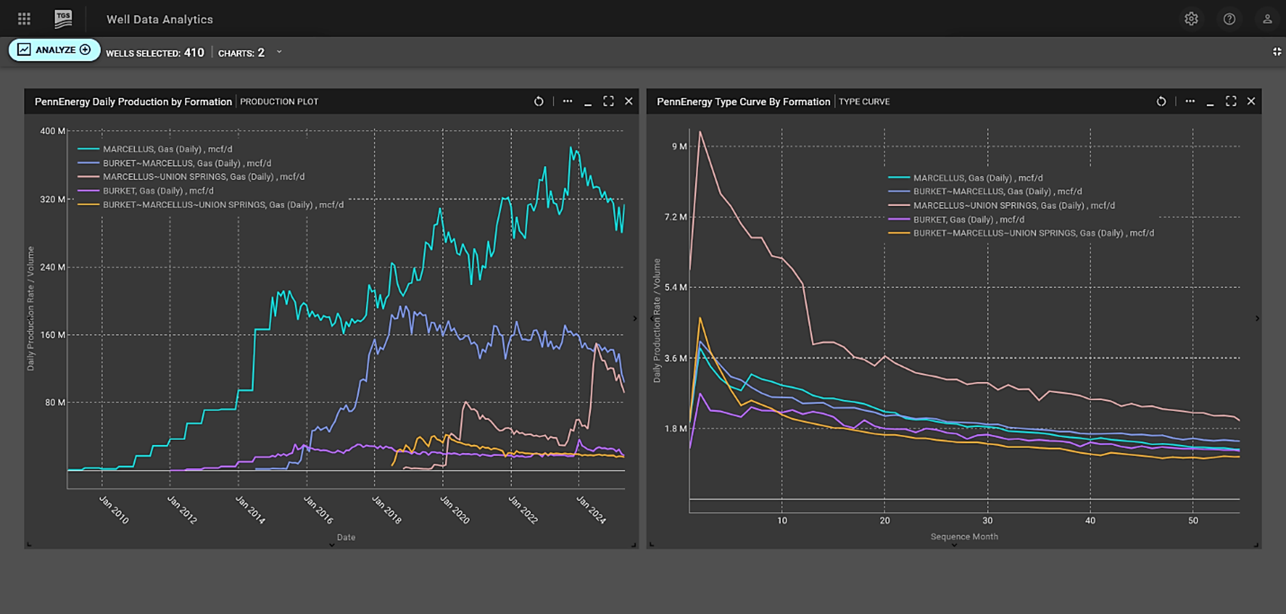Expand the chevron below the Date axis
The width and height of the screenshot is (1286, 614).
point(331,545)
